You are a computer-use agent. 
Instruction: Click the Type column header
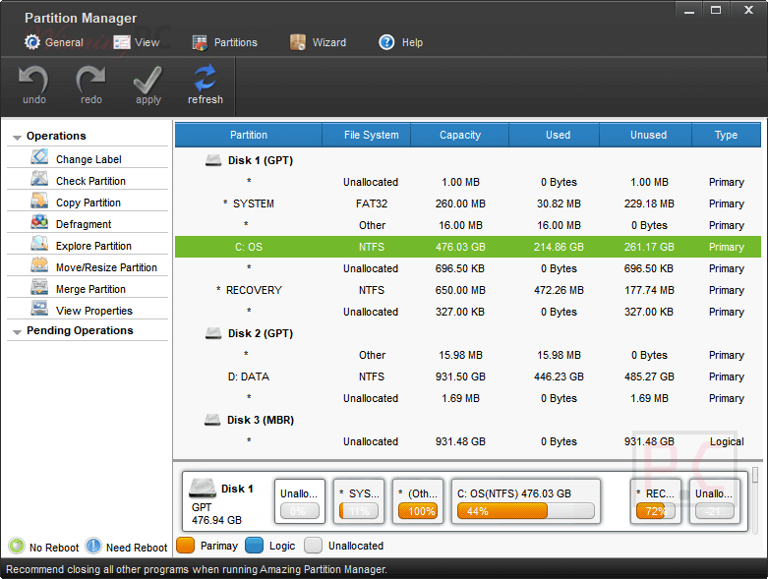[x=727, y=135]
